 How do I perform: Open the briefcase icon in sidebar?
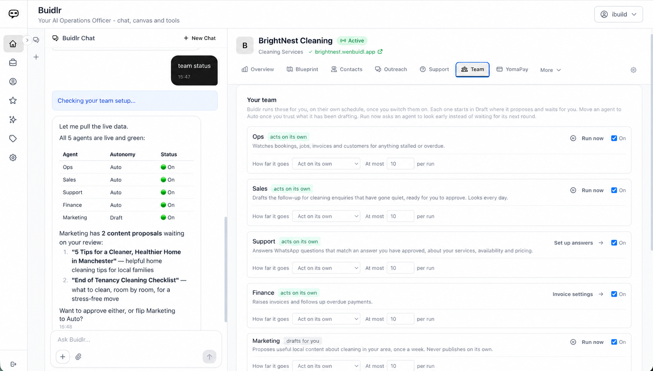[13, 62]
